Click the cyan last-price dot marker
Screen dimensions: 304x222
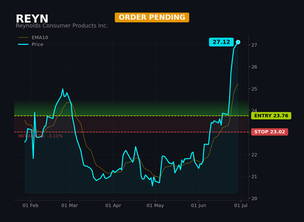point(238,42)
